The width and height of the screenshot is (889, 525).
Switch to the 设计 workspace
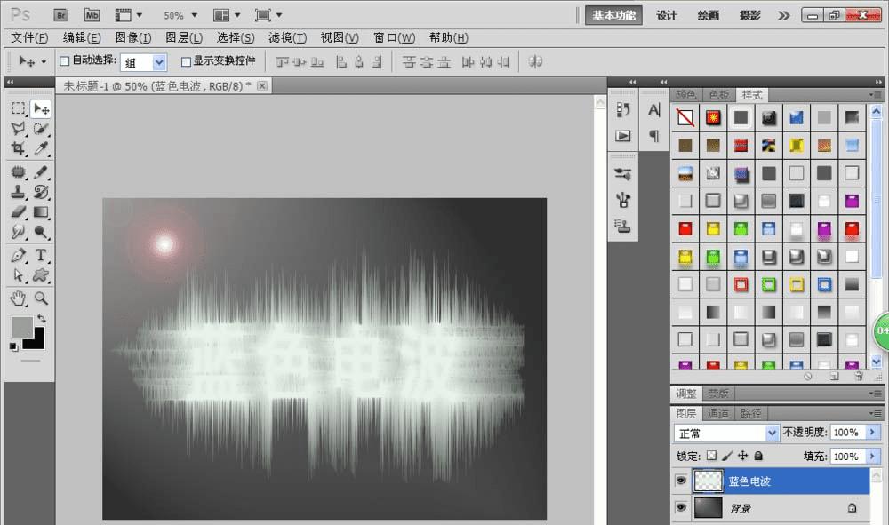click(667, 15)
